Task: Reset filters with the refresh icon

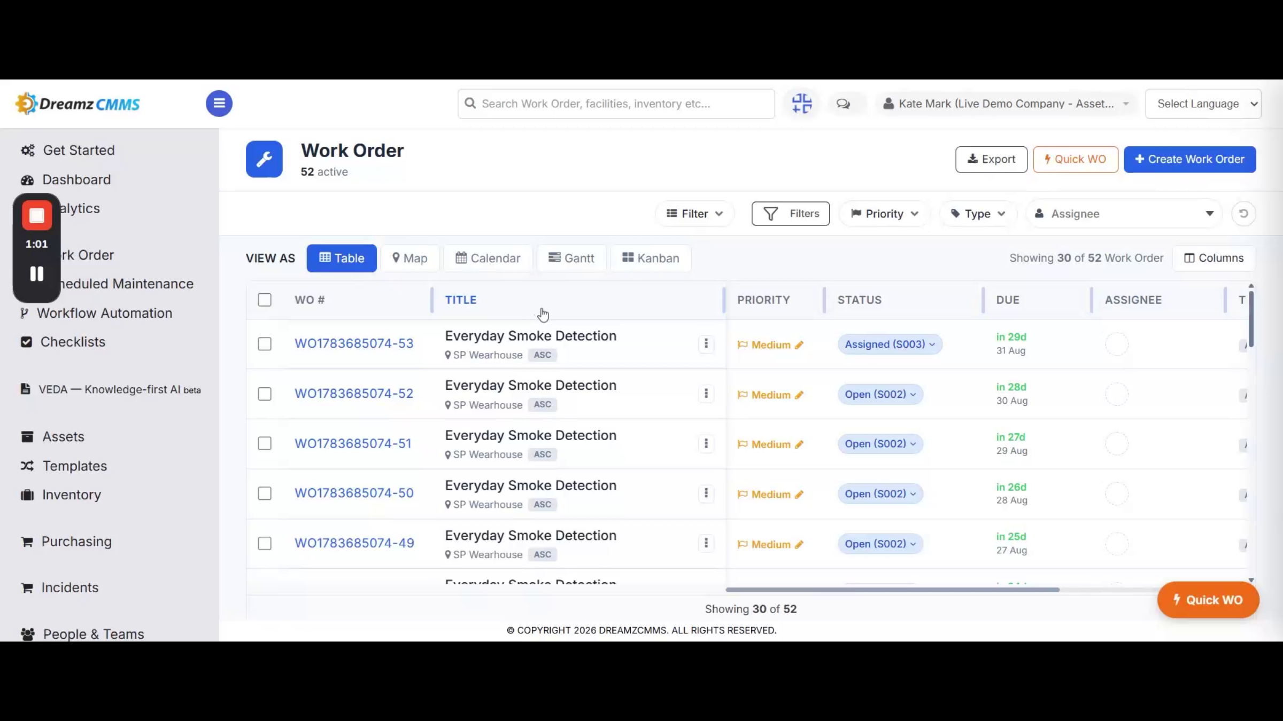Action: (x=1243, y=214)
